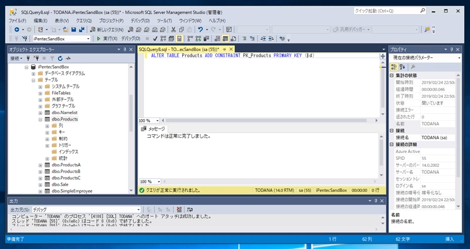The width and height of the screenshot is (470, 249).
Task: Toggle Categorized view in Properties panel
Action: [x=394, y=67]
